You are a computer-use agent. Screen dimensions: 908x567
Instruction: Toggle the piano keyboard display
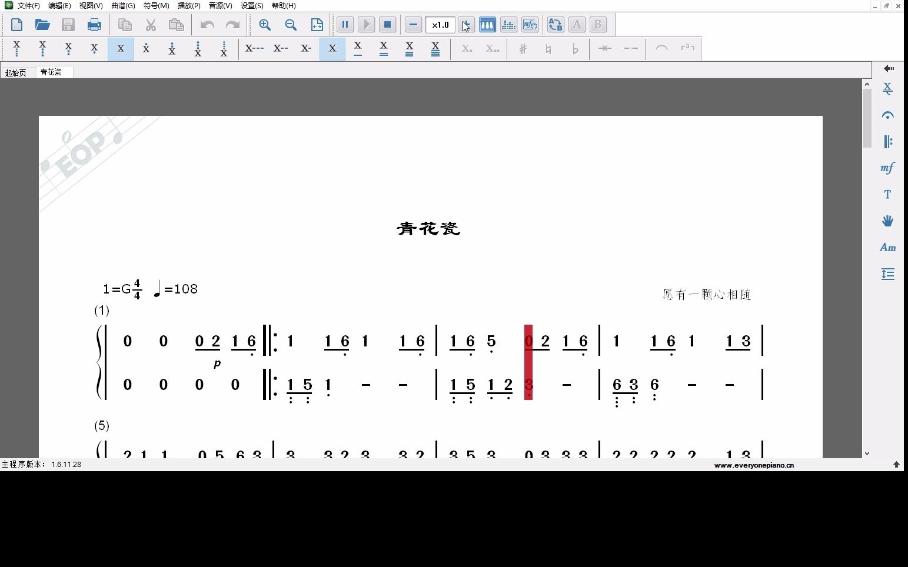click(487, 25)
